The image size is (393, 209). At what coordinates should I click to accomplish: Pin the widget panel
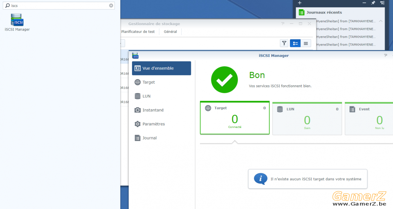pyautogui.click(x=373, y=3)
